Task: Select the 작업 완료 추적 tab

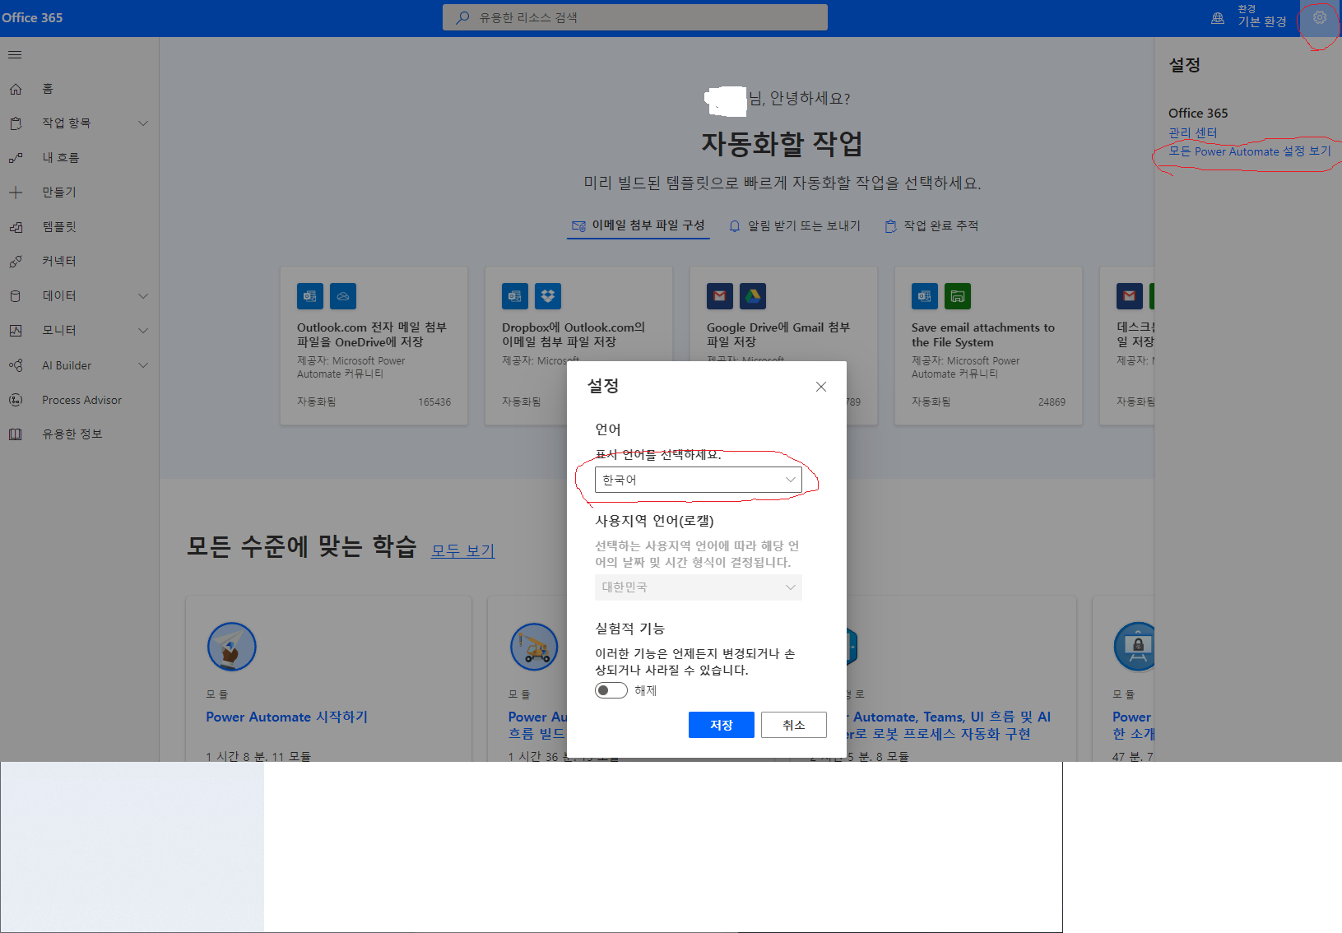Action: pyautogui.click(x=931, y=226)
